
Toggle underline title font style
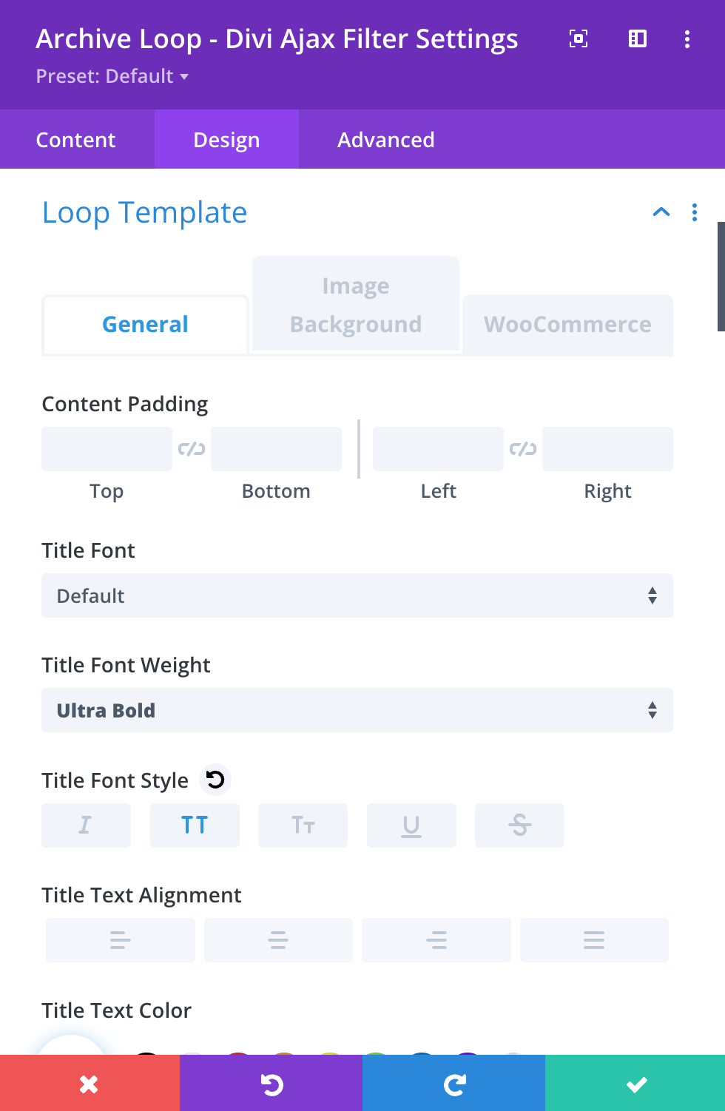pos(411,825)
